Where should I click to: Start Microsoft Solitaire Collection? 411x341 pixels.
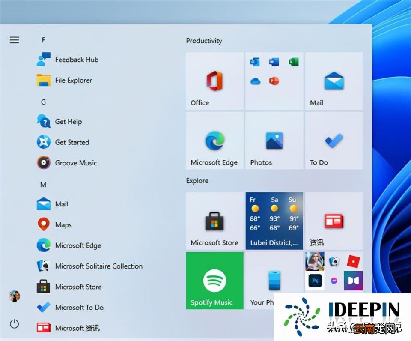[89, 266]
